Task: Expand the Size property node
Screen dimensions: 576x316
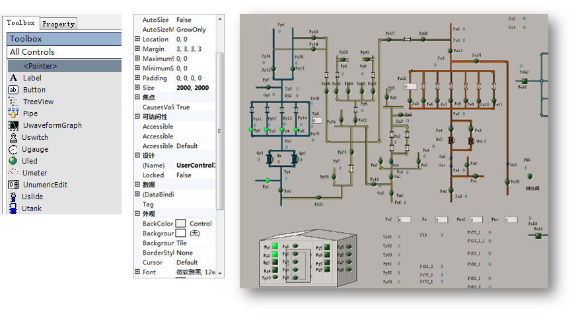Action: point(137,88)
